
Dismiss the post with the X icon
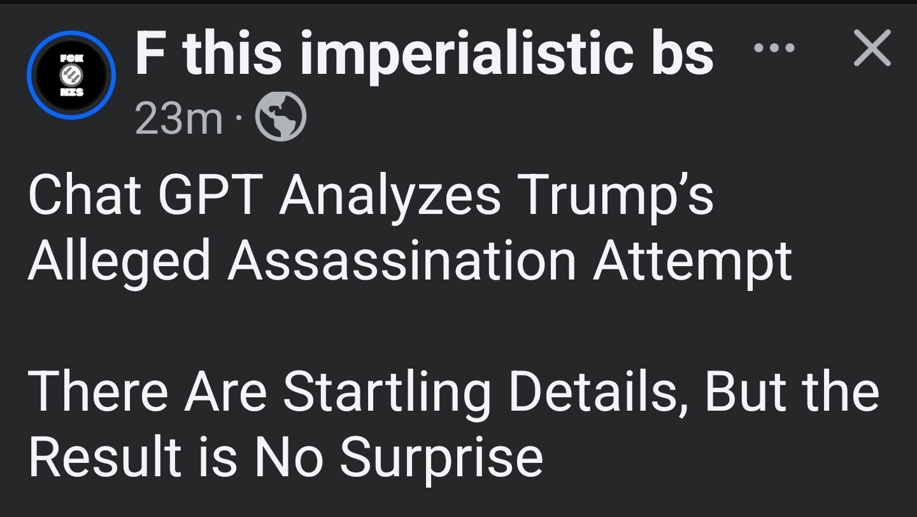[x=872, y=48]
